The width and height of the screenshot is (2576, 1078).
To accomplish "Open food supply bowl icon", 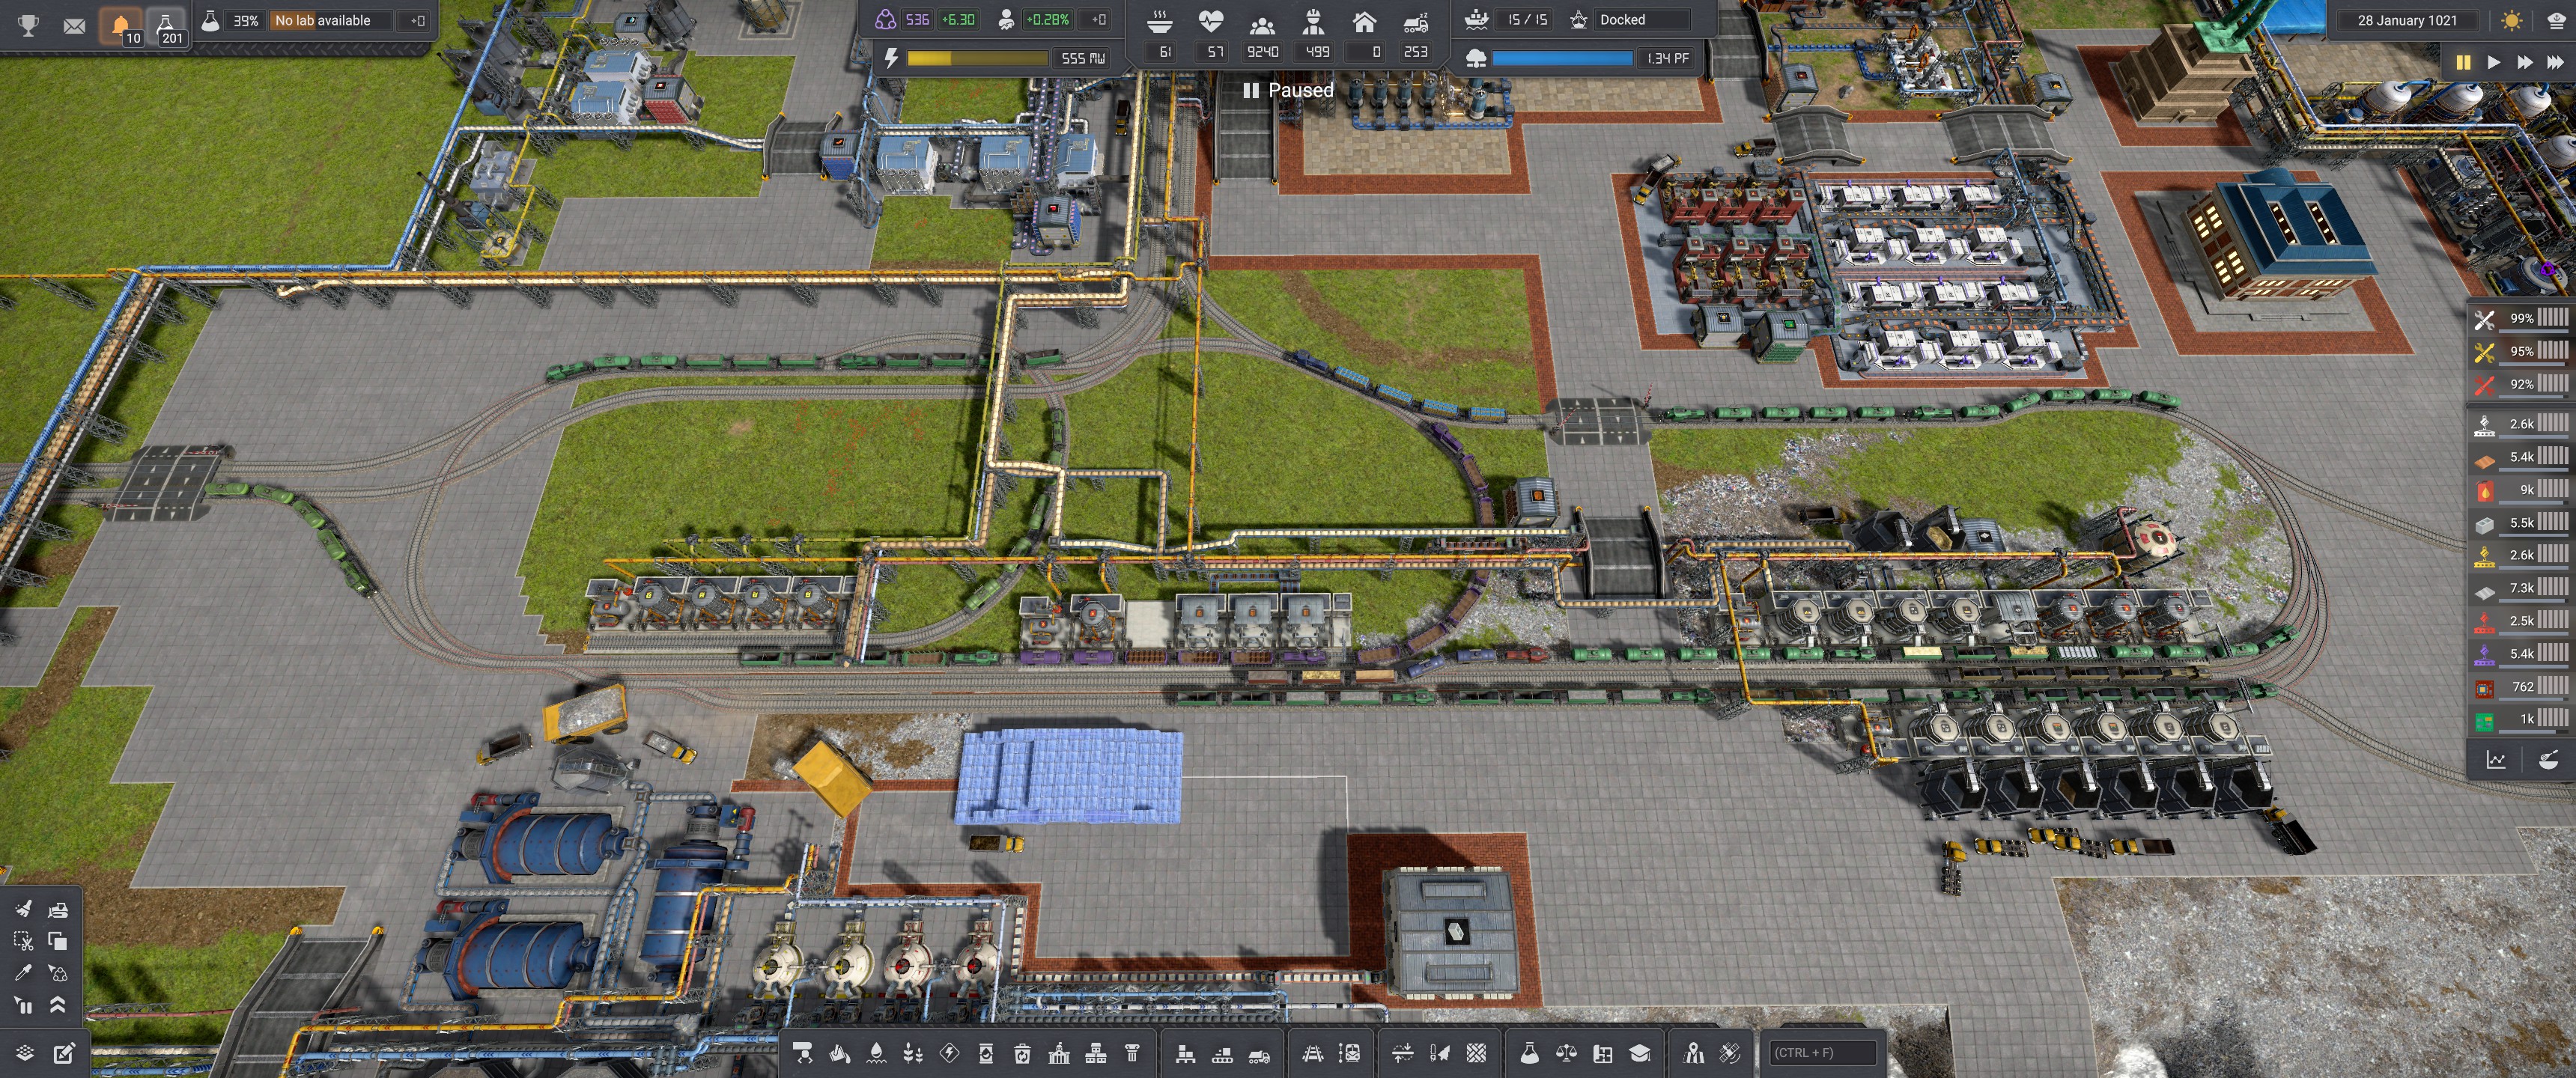I will 1160,21.
